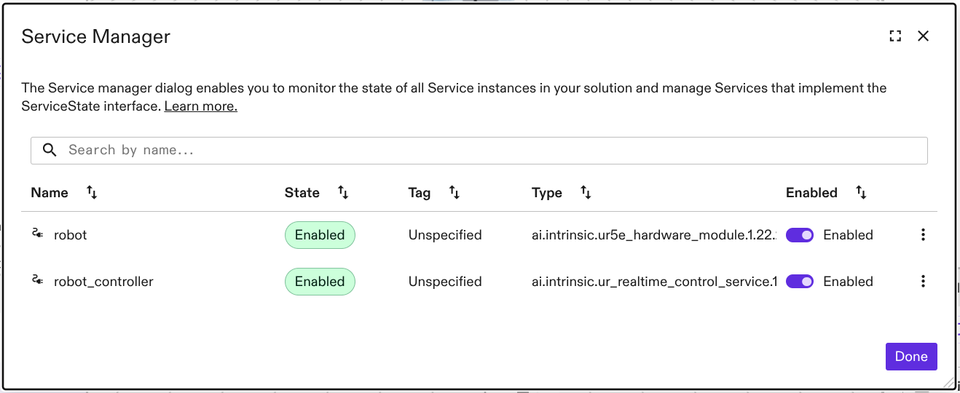Open more options menu for robot_controller

(923, 282)
